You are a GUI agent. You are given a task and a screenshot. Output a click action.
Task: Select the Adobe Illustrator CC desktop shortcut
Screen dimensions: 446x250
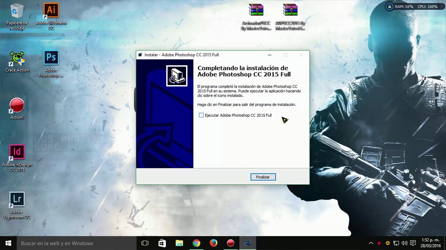pyautogui.click(x=51, y=17)
